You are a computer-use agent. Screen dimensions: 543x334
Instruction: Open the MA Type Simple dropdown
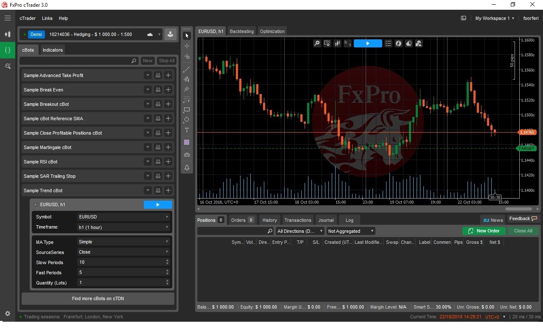pyautogui.click(x=124, y=242)
